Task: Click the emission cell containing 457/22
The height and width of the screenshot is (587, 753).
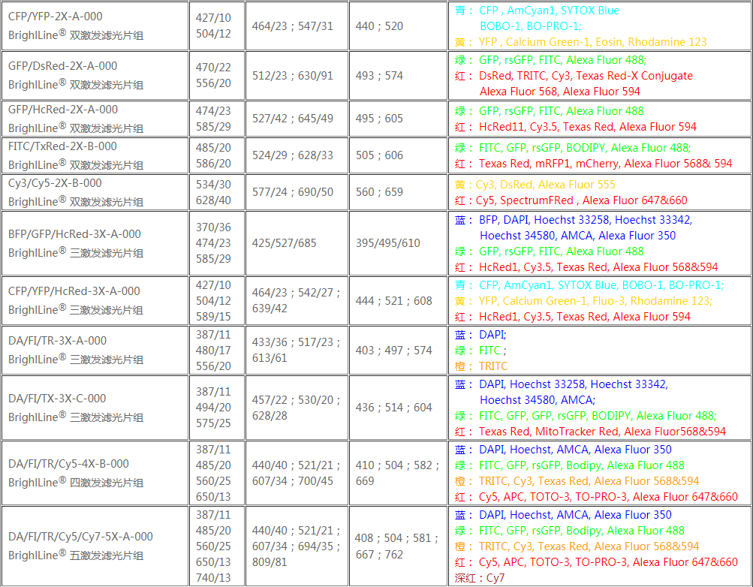Action: 297,408
